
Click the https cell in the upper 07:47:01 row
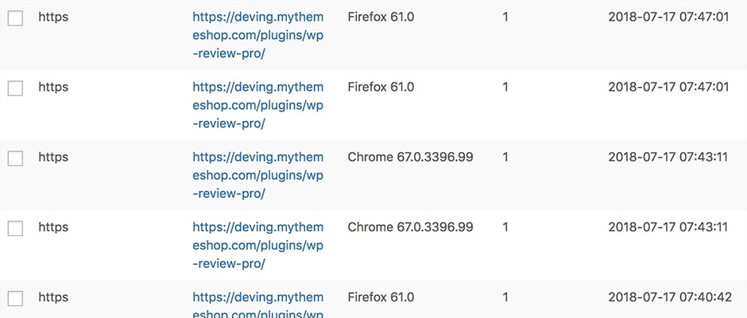53,17
